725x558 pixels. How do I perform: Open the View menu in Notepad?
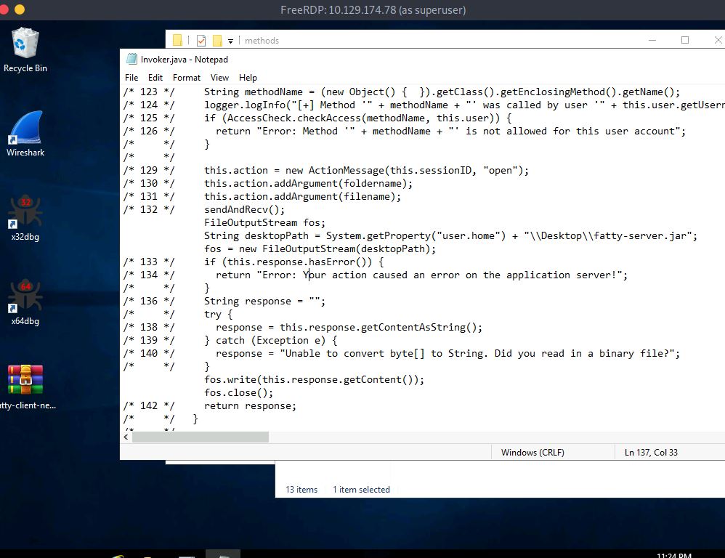[x=219, y=78]
